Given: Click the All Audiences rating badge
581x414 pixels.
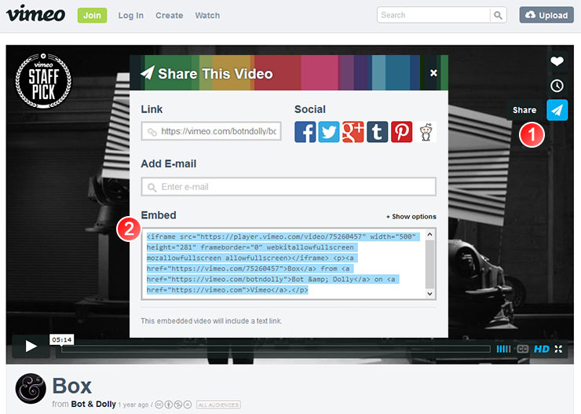Looking at the screenshot, I should [x=218, y=405].
